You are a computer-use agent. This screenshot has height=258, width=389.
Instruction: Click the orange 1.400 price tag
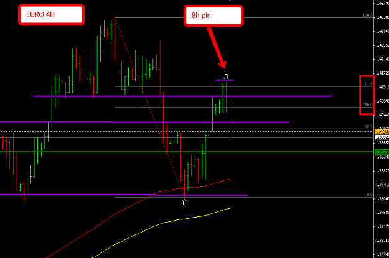[382, 131]
